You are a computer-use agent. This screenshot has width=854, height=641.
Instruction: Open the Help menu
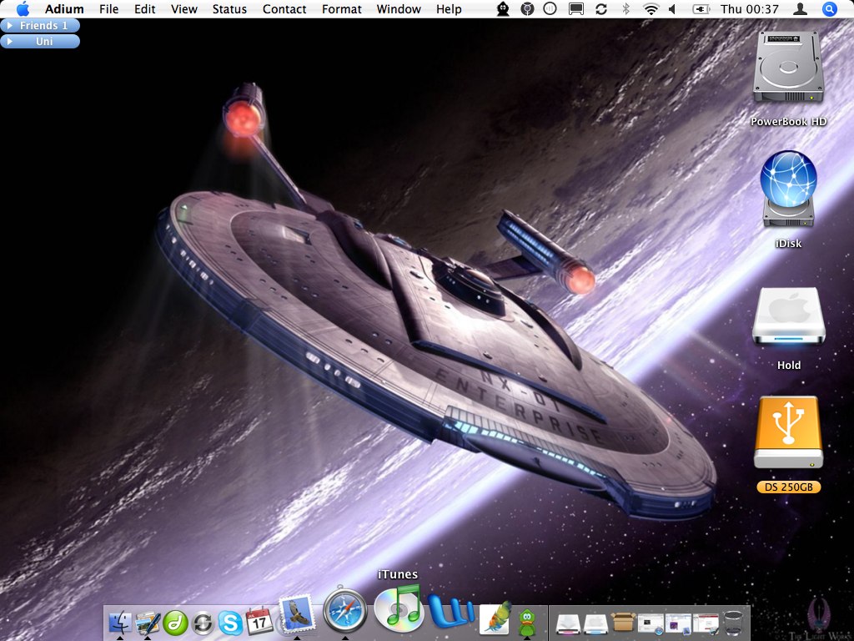tap(449, 8)
